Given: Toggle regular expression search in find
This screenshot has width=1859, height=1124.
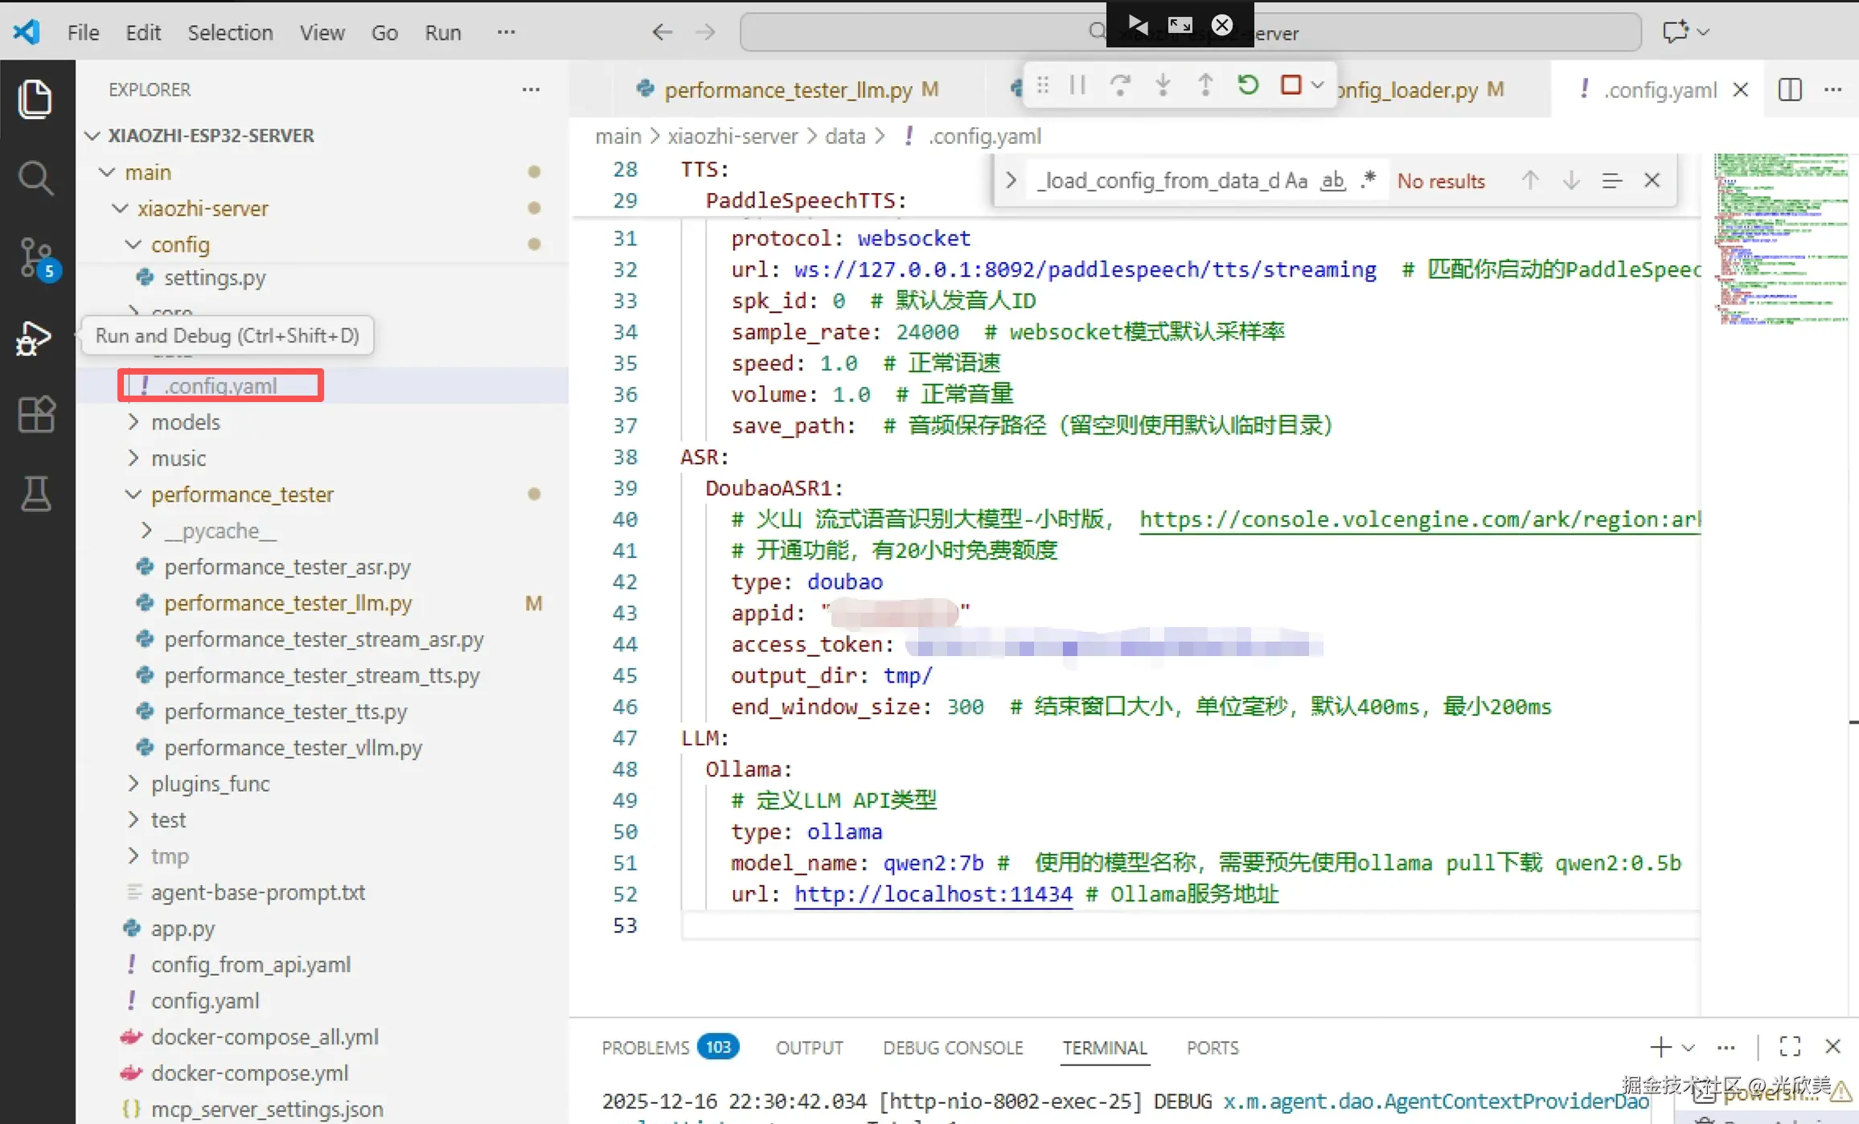Looking at the screenshot, I should 1369,179.
